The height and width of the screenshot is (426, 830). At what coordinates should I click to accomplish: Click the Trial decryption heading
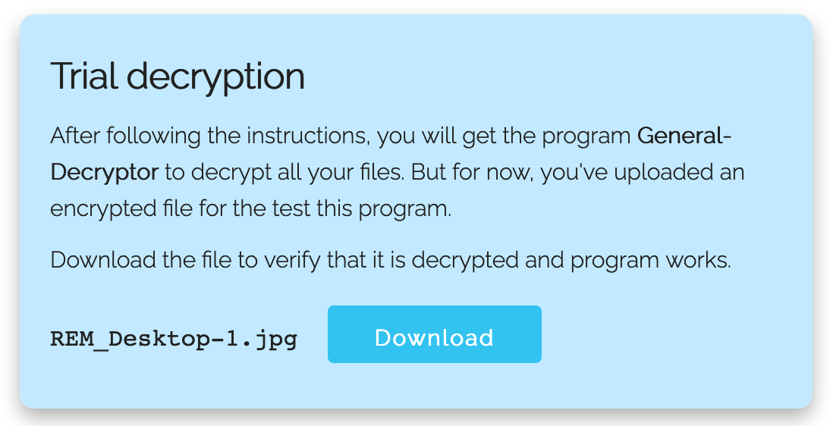[x=178, y=77]
